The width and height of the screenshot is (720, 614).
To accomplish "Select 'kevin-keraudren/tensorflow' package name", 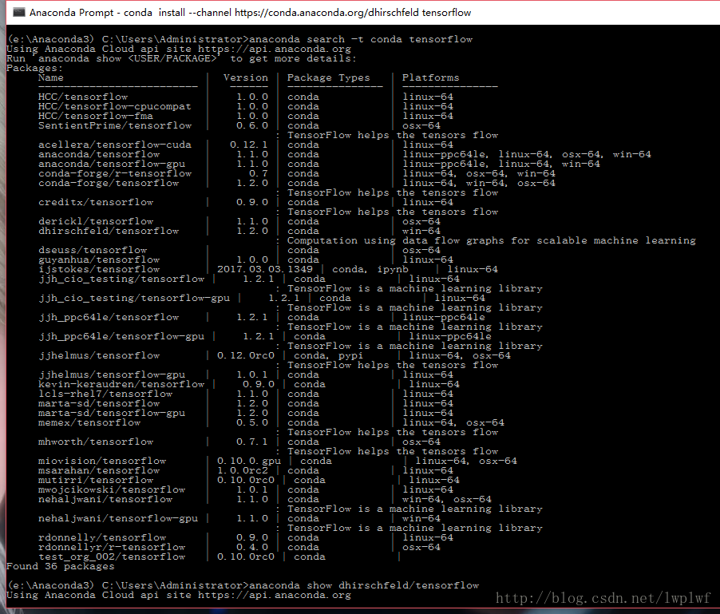I will (121, 384).
